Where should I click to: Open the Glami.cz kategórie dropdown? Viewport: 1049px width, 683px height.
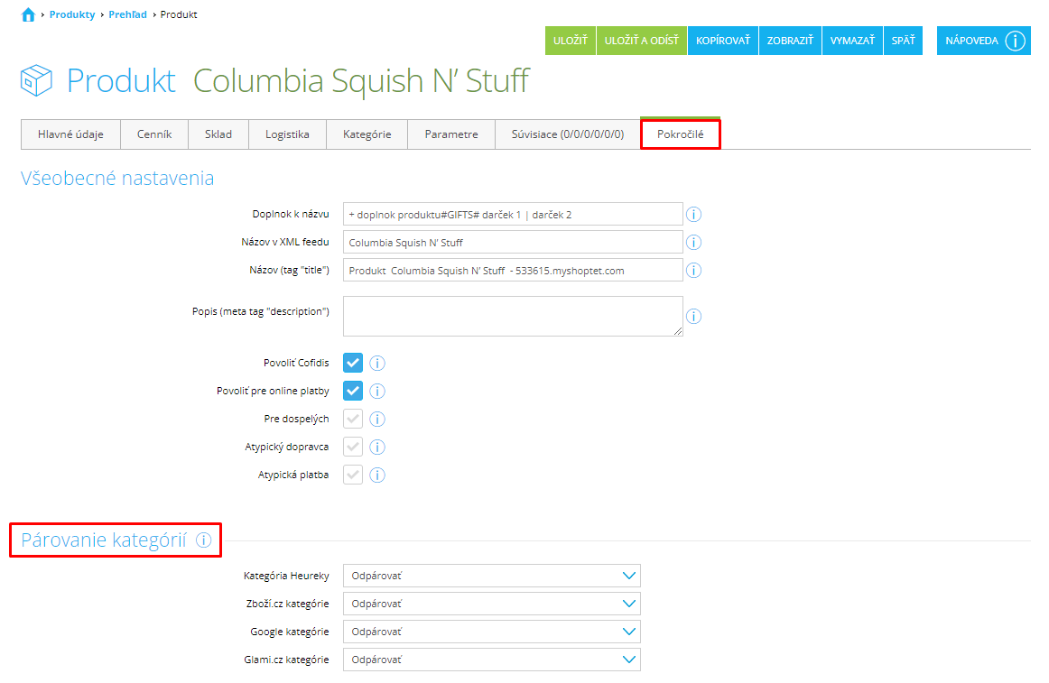click(492, 660)
